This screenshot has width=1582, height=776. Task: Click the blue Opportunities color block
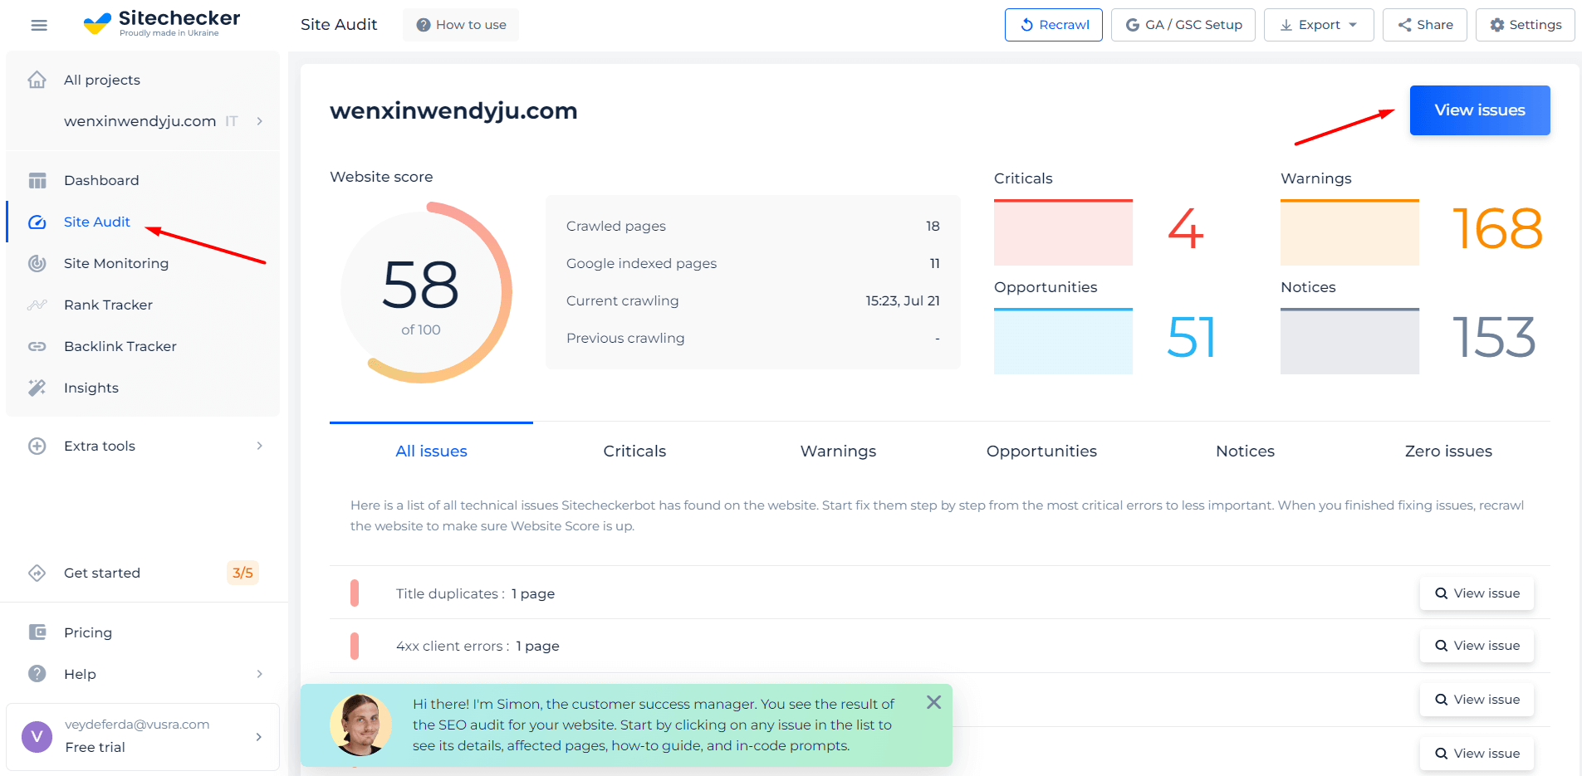[1063, 341]
